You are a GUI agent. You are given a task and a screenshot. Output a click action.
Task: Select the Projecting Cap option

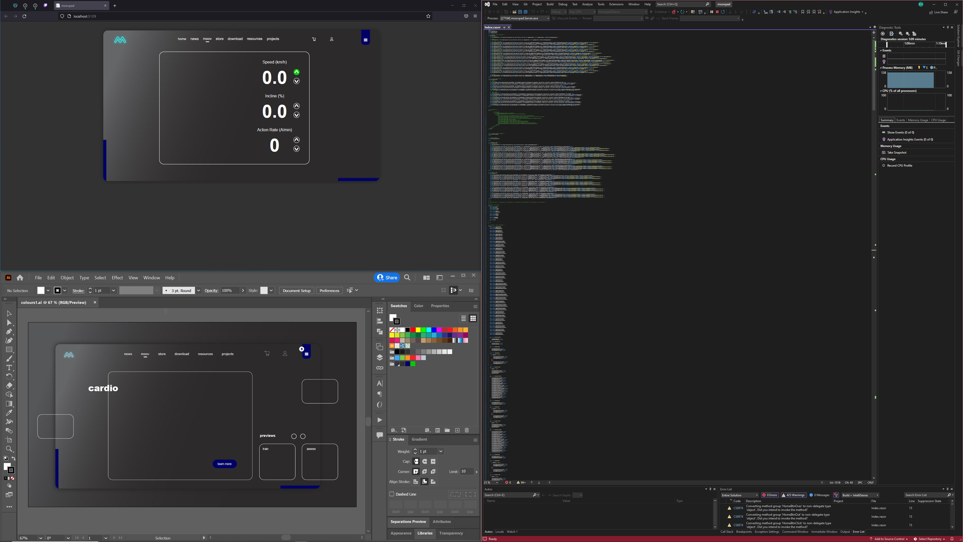pyautogui.click(x=433, y=461)
